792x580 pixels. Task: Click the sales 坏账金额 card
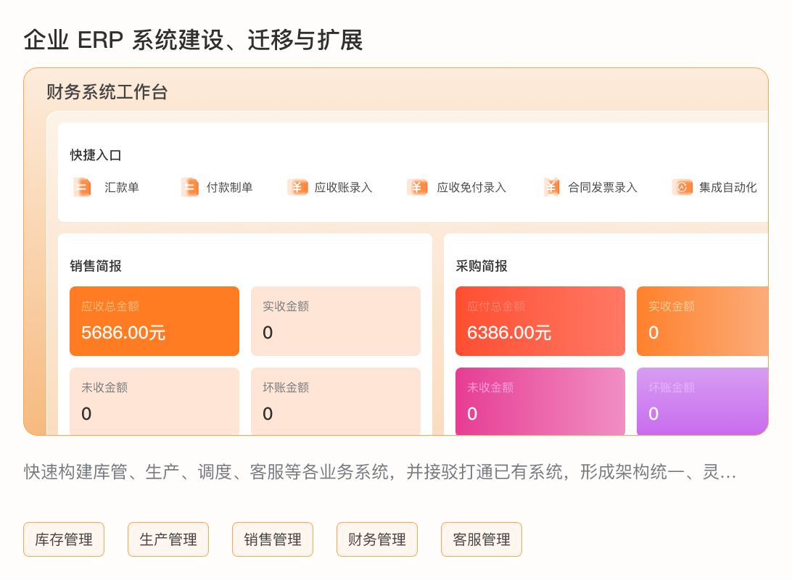pyautogui.click(x=336, y=402)
